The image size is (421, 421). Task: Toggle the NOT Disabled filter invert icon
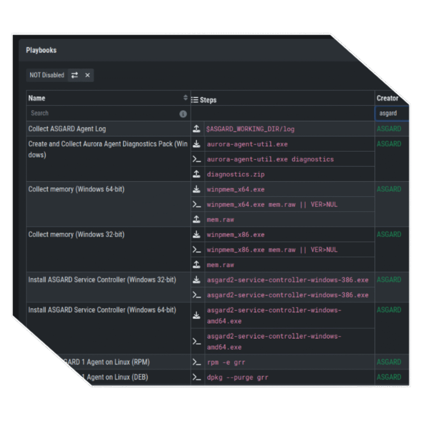click(74, 75)
